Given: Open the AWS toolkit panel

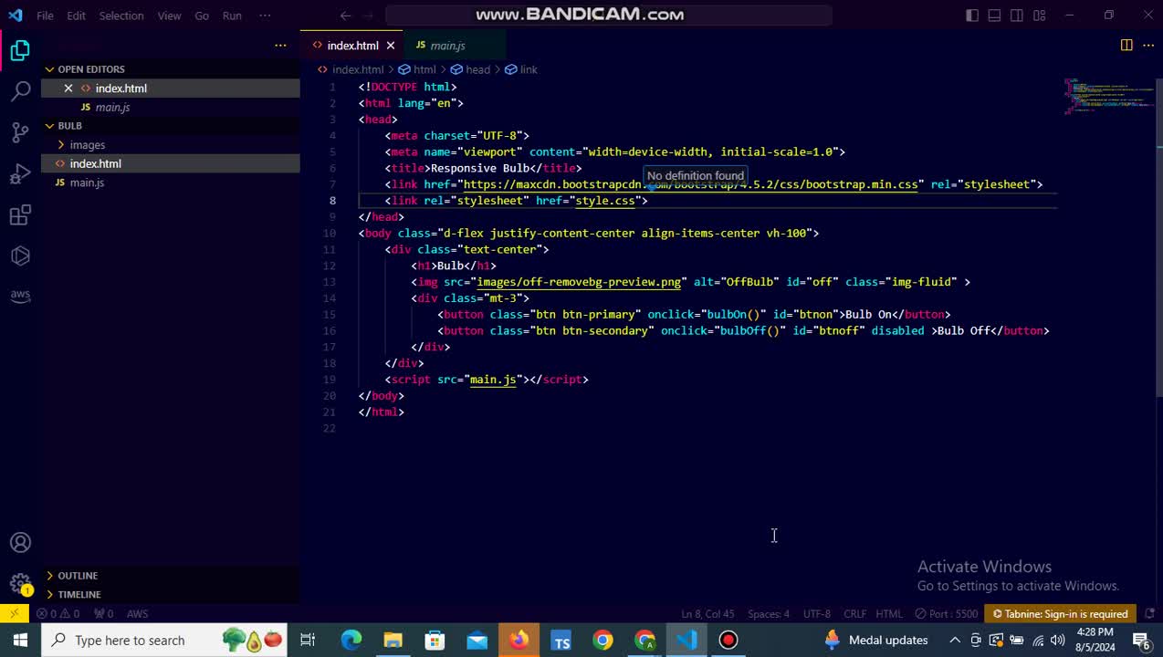Looking at the screenshot, I should (20, 295).
